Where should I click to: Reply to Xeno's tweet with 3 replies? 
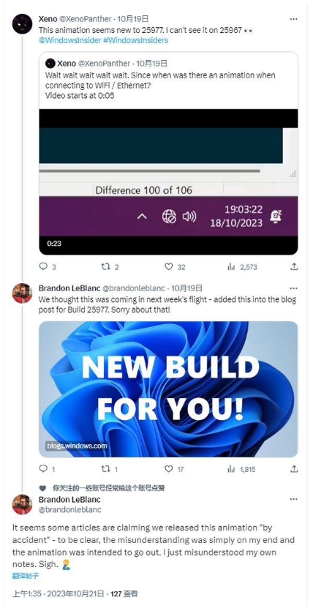click(x=48, y=267)
